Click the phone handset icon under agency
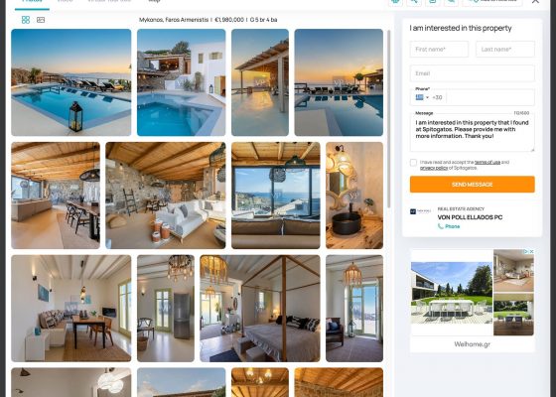The width and height of the screenshot is (556, 397). [x=441, y=226]
